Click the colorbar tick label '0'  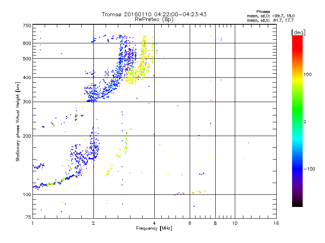pos(305,122)
